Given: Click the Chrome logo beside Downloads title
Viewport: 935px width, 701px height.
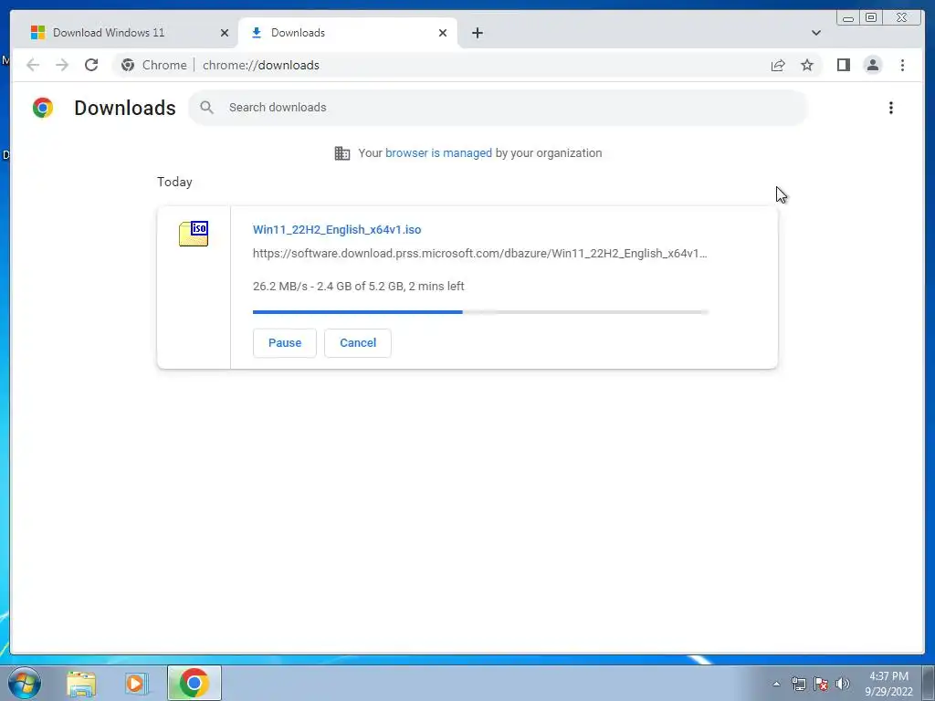Looking at the screenshot, I should click(x=43, y=108).
